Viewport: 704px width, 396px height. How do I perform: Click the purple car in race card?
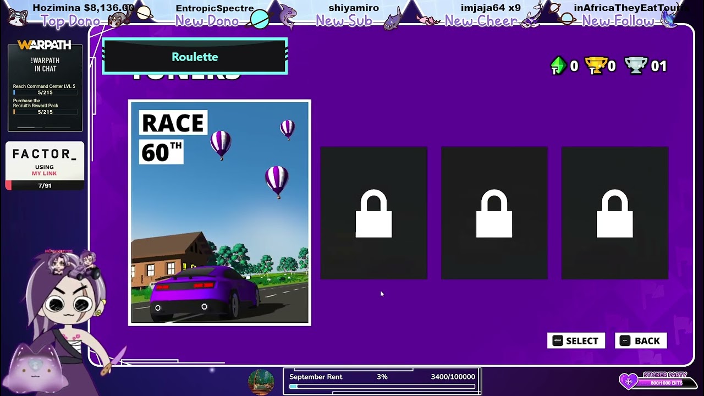tap(205, 294)
